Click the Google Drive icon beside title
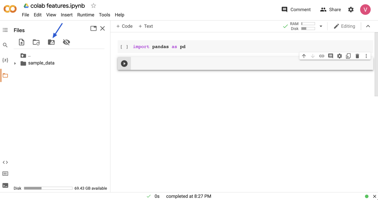378x200 pixels. (x=26, y=6)
